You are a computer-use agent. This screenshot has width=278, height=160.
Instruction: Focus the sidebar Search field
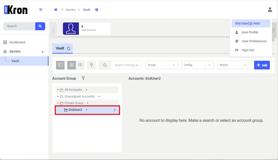[x=19, y=26]
